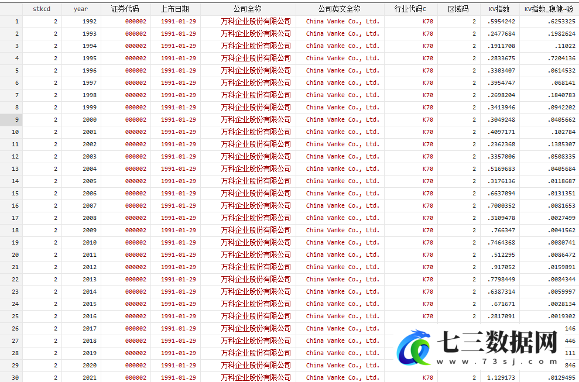579x382 pixels.
Task: Select the 公司全称 column header
Action: point(248,9)
